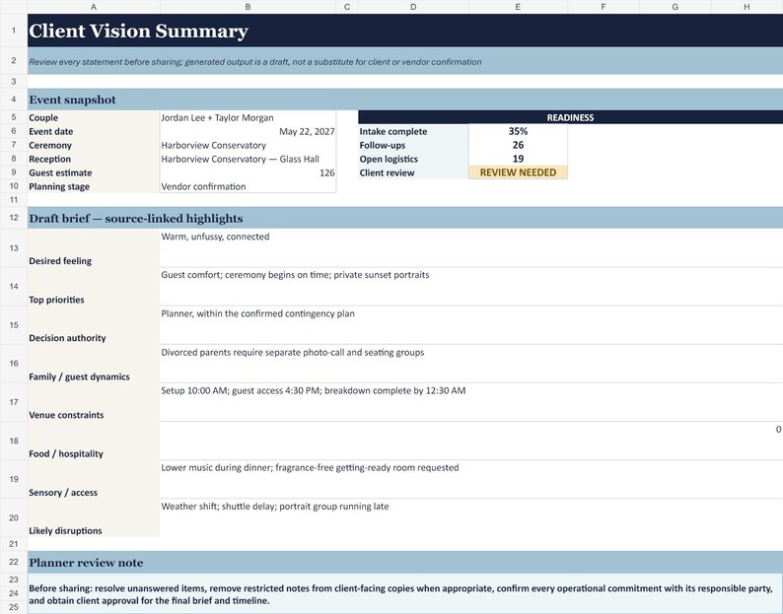Click the Warm, unfussy, connected cell
Image resolution: width=783 pixels, height=614 pixels.
tap(471, 248)
